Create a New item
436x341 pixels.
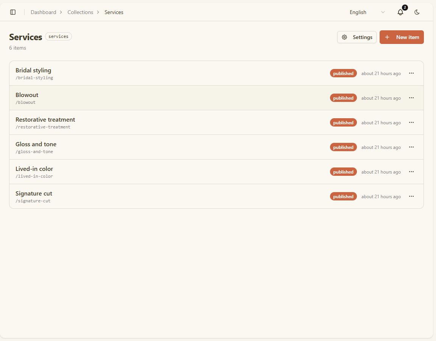coord(402,37)
